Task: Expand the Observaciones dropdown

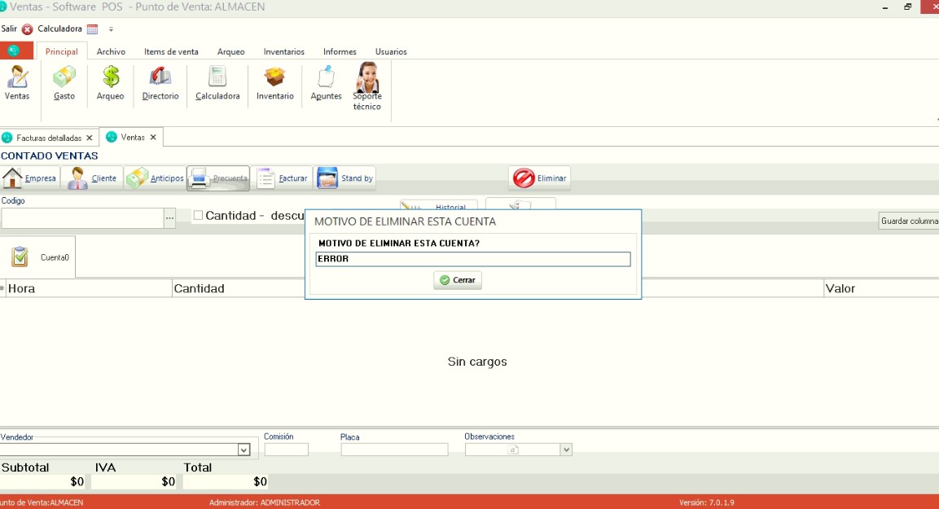Action: click(x=566, y=450)
